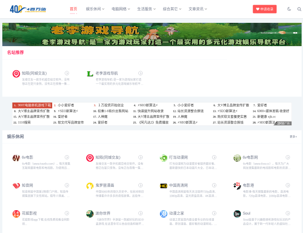
Task: Open 老李游戏导航 title in 名站推荐
Action: pyautogui.click(x=106, y=73)
